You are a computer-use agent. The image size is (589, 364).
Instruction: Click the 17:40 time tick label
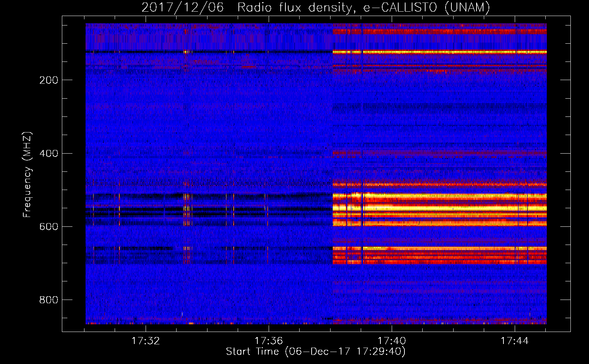pos(392,341)
